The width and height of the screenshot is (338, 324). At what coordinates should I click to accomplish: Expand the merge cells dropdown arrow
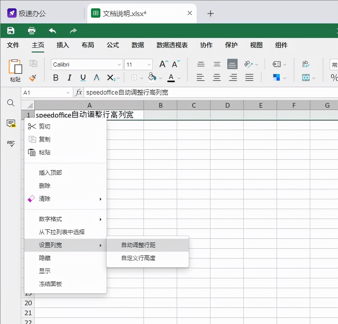tap(314, 78)
